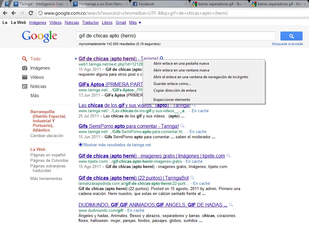Click the blue search magnifier button
The width and height of the screenshot is (309, 225).
291,36
